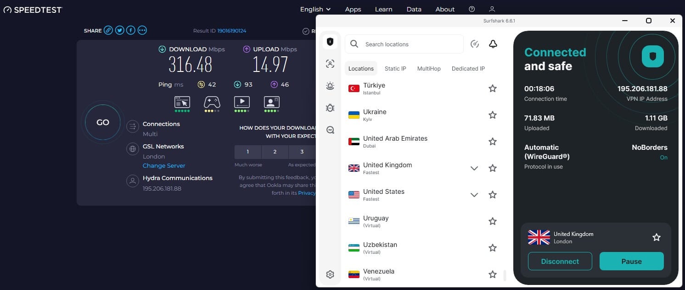
Task: Open notifications via the bell icon
Action: coord(493,44)
